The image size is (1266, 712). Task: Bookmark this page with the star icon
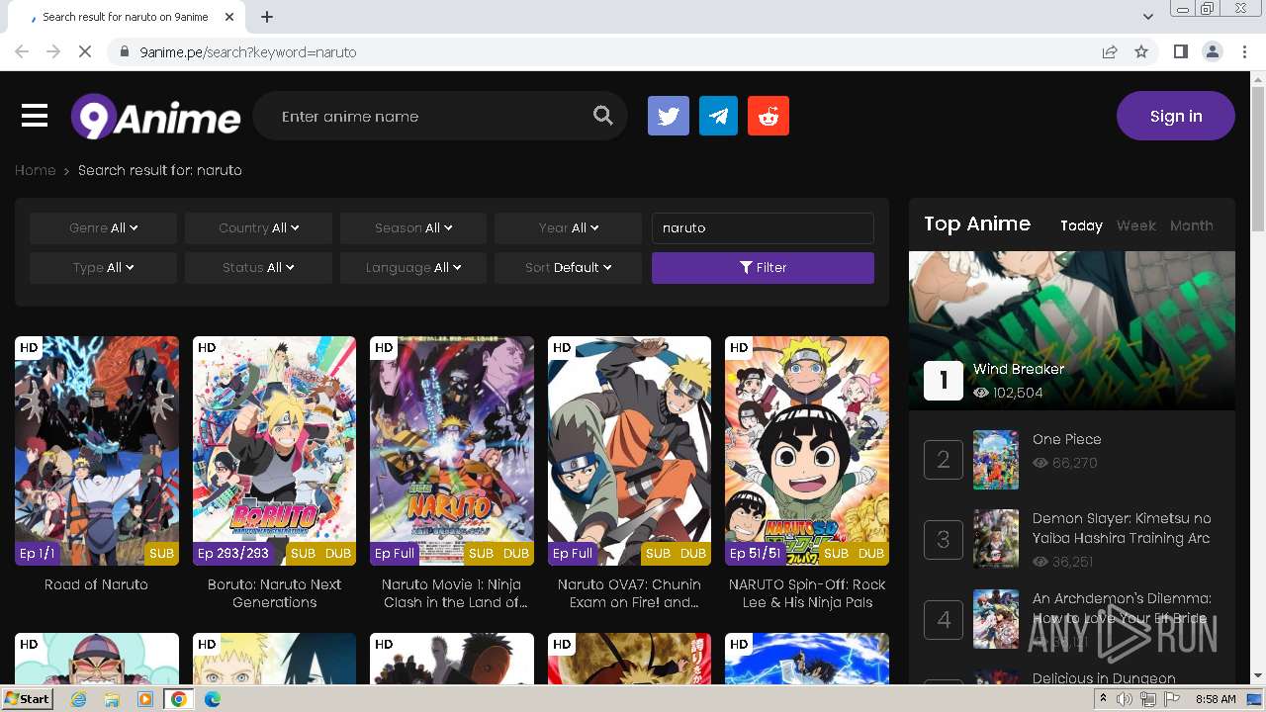(1141, 51)
